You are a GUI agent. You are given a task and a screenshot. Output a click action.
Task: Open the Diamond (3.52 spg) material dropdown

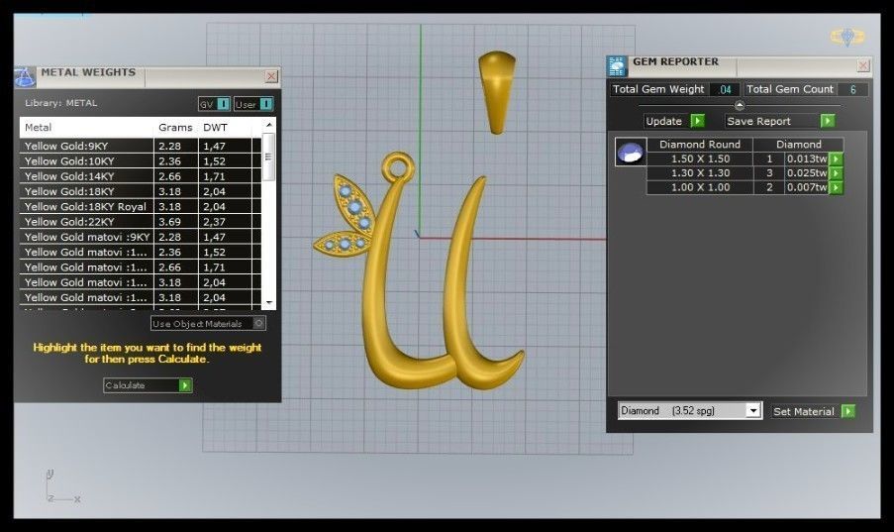coord(753,410)
